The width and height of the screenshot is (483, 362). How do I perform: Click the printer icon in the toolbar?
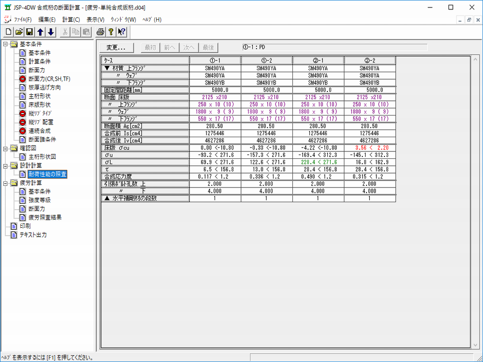coord(100,32)
